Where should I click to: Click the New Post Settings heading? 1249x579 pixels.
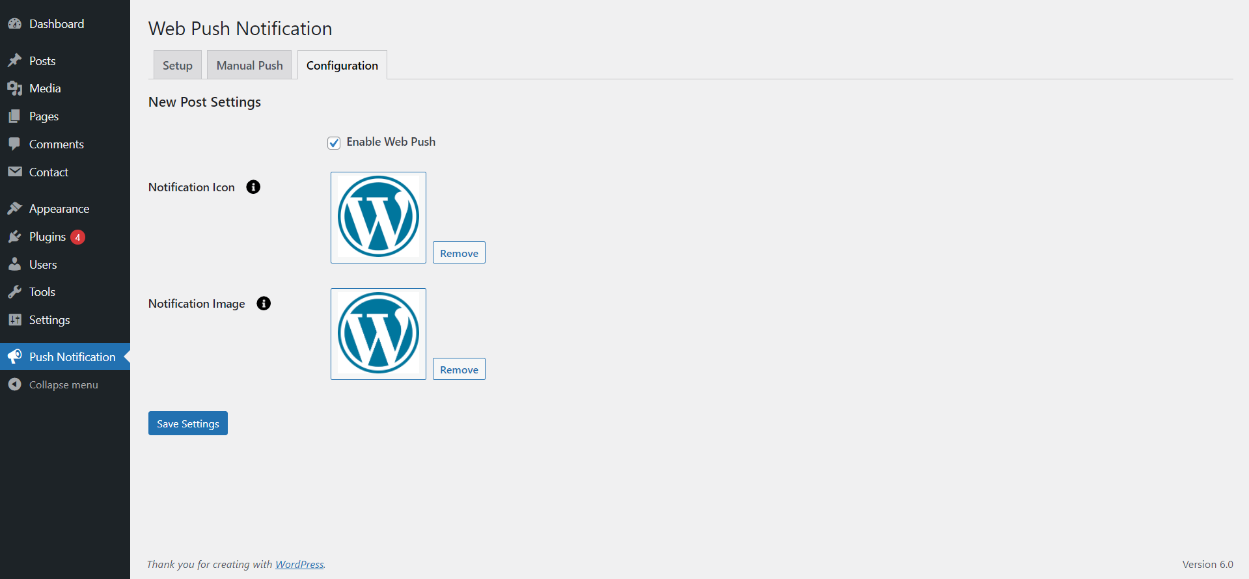pos(204,102)
